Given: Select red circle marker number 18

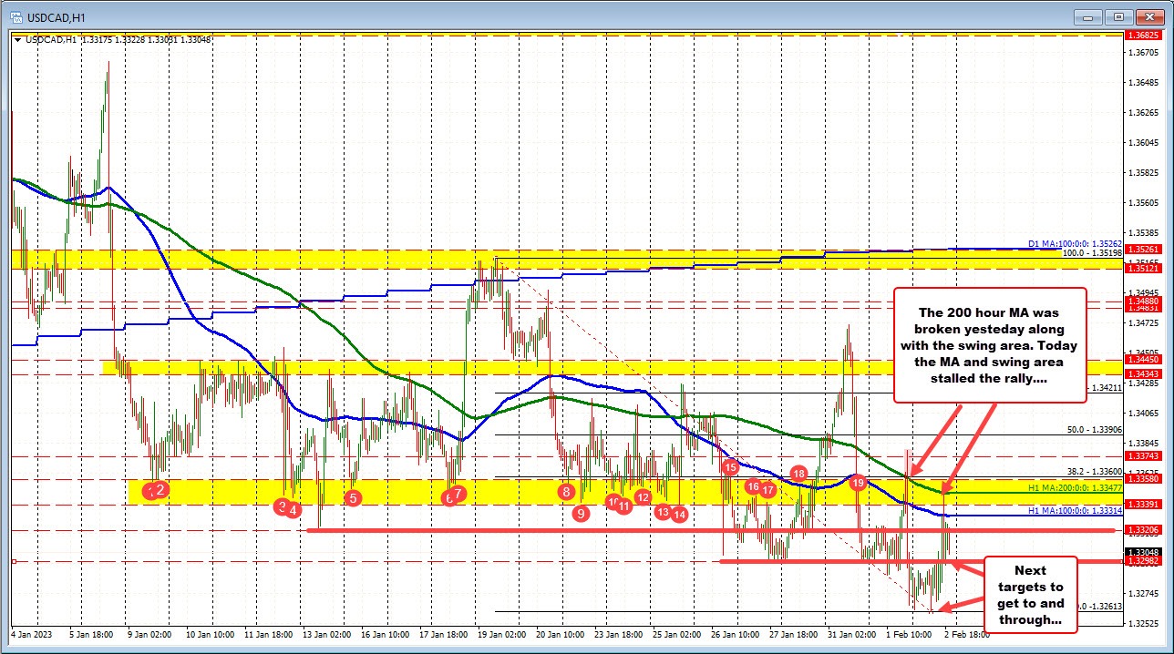Looking at the screenshot, I should [799, 473].
